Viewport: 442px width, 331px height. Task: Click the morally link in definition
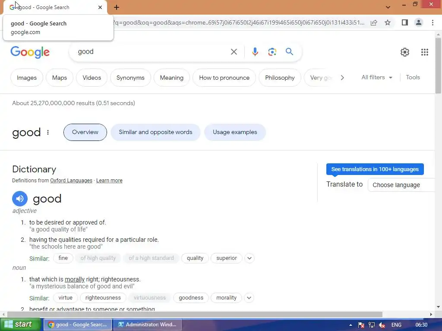coord(75,279)
